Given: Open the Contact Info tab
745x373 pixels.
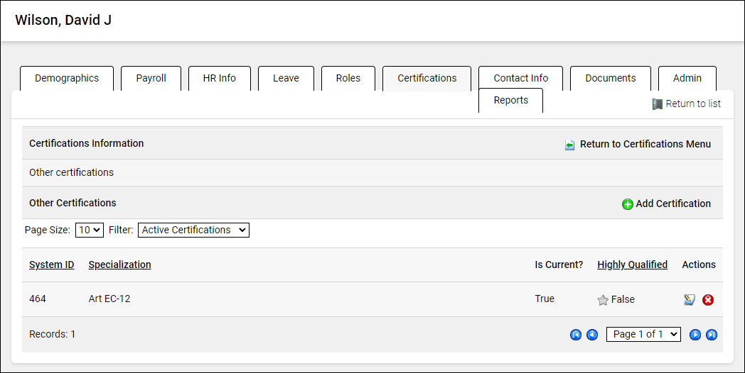Looking at the screenshot, I should tap(520, 78).
